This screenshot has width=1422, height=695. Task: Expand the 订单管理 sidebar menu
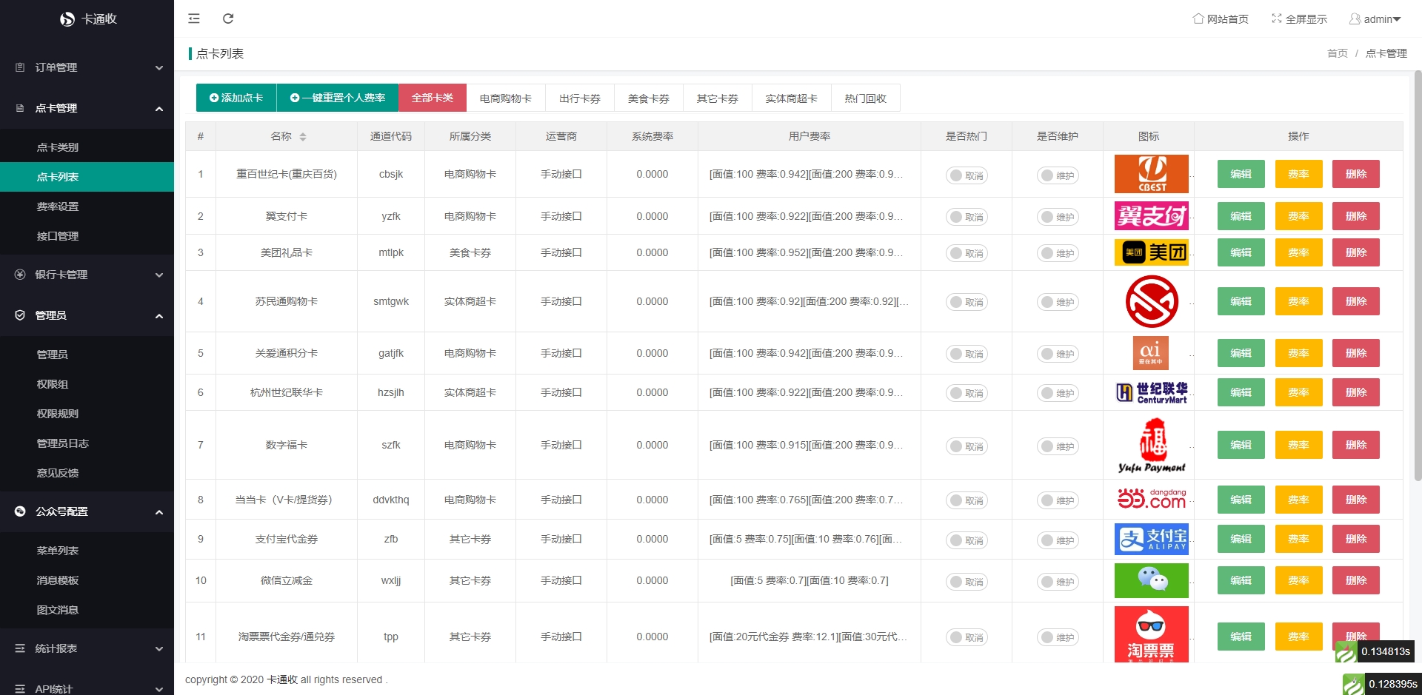87,67
